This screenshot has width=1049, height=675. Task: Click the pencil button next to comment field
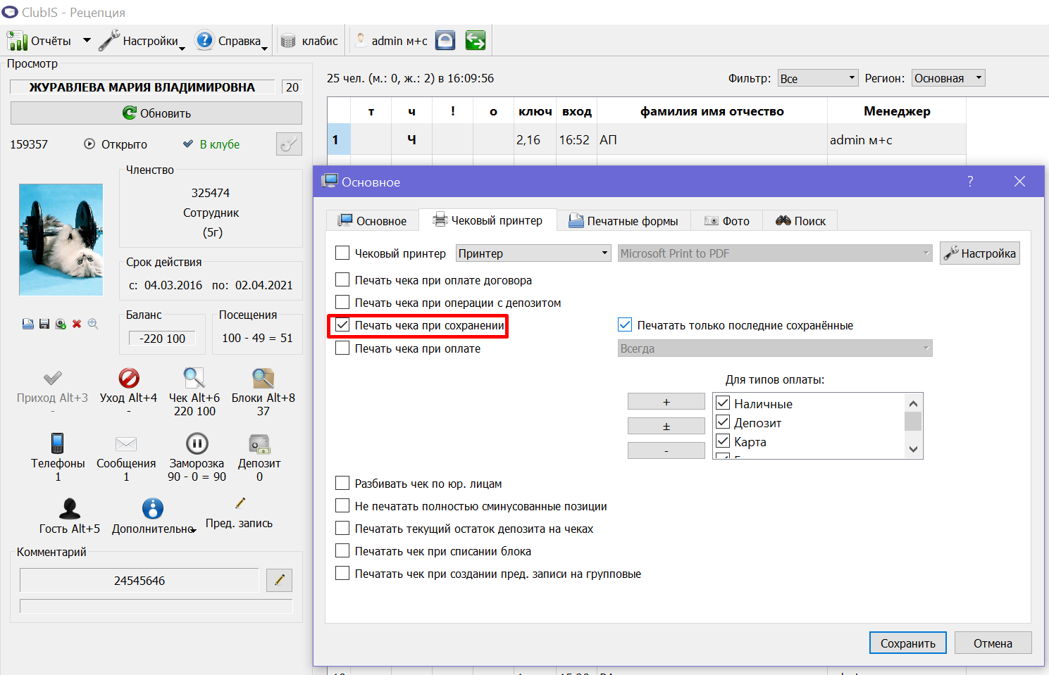[x=280, y=580]
